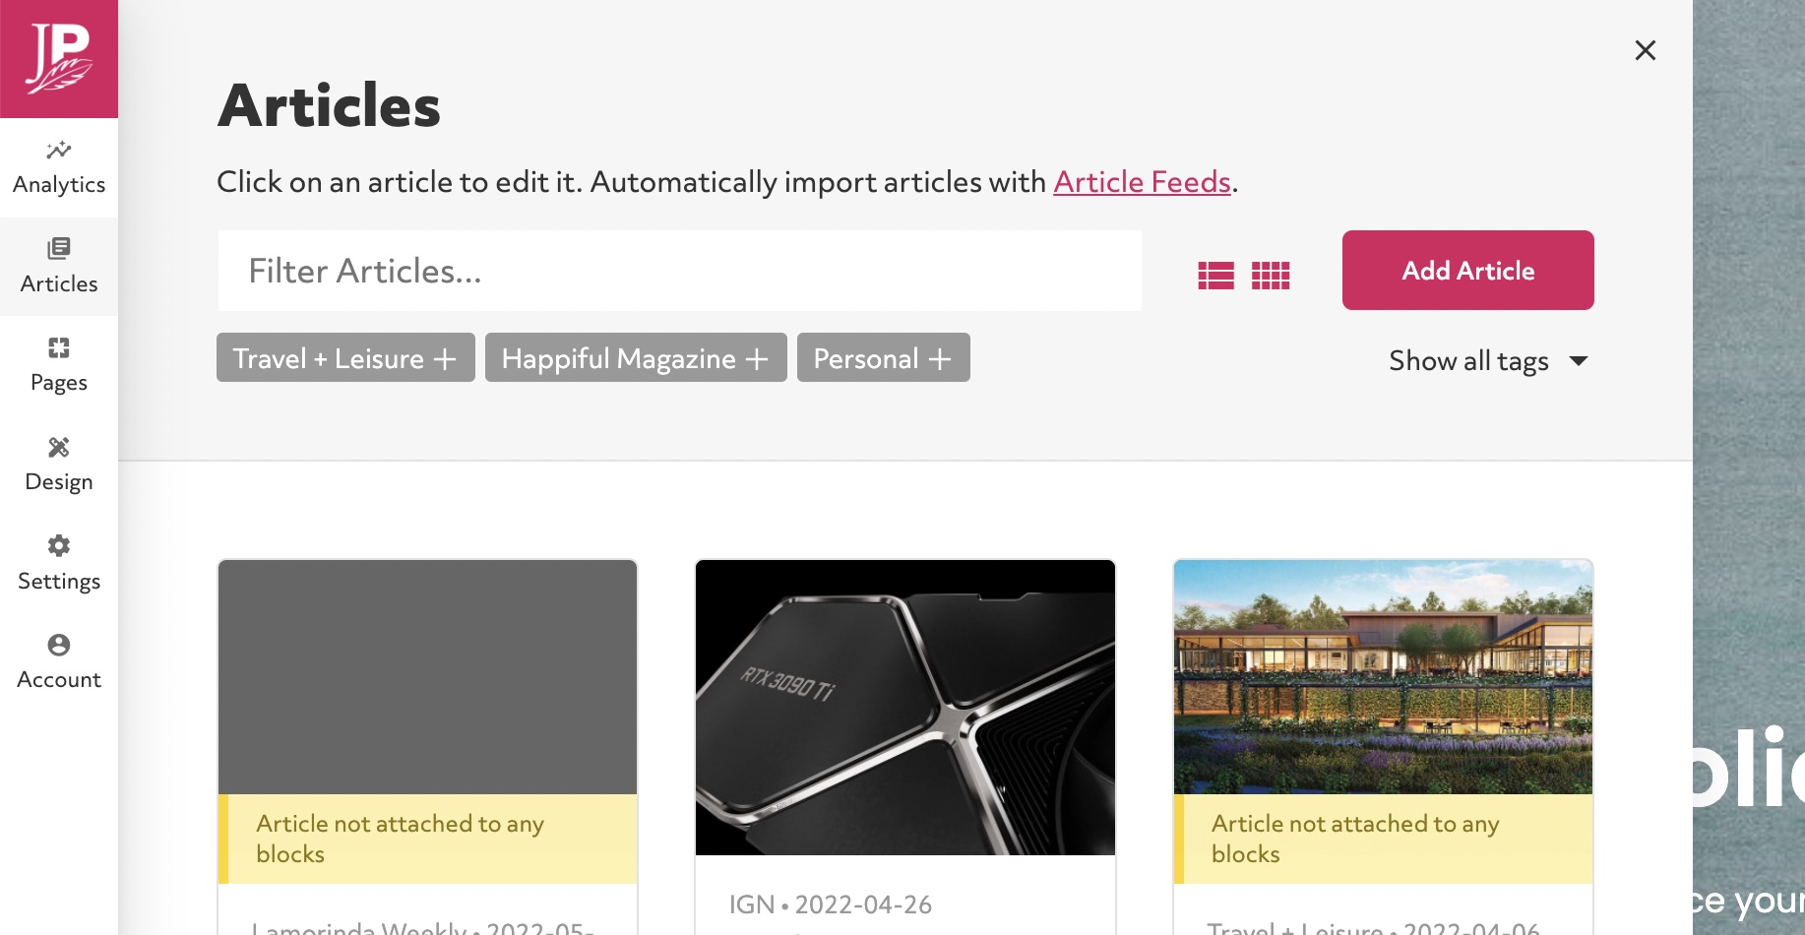The image size is (1805, 935).
Task: Follow the Article Feeds link
Action: point(1142,182)
